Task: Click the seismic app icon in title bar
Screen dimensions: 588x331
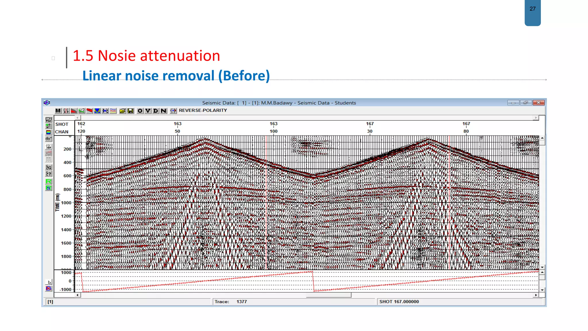Action: click(47, 103)
